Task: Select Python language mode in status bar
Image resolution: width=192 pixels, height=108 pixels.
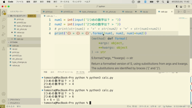Action: (169, 106)
